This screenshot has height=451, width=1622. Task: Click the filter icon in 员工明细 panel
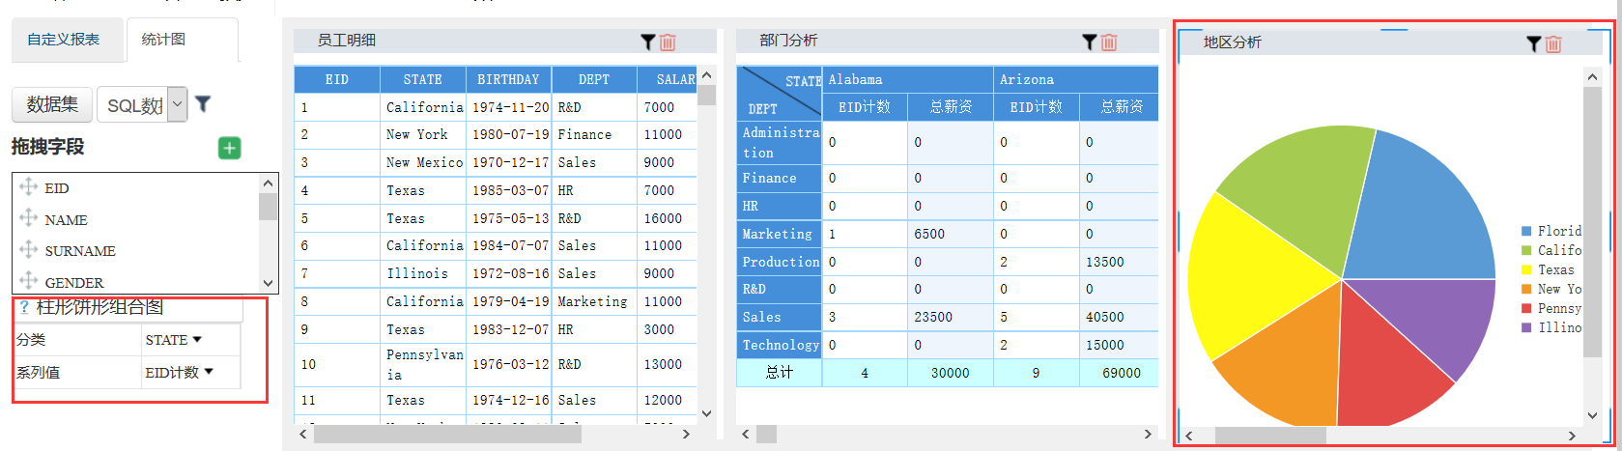(x=648, y=42)
